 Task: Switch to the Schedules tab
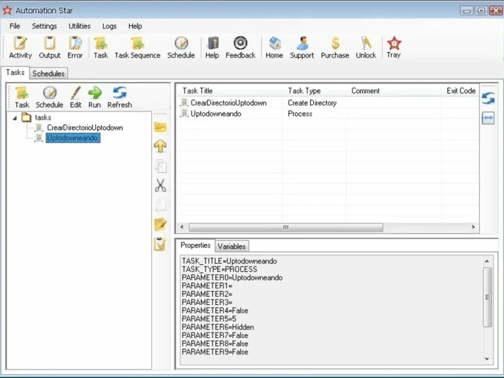(49, 74)
